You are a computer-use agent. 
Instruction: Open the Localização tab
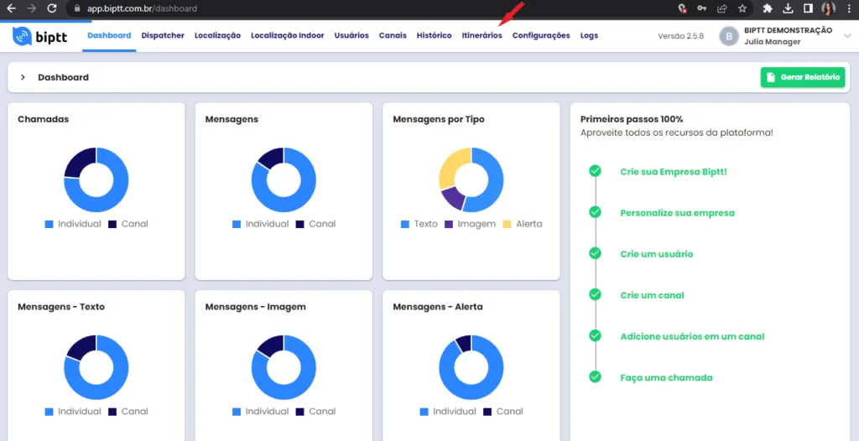217,35
